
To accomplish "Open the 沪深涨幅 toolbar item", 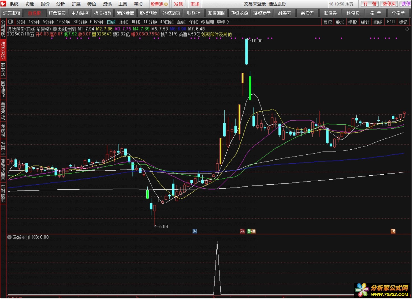I will [x=12, y=13].
